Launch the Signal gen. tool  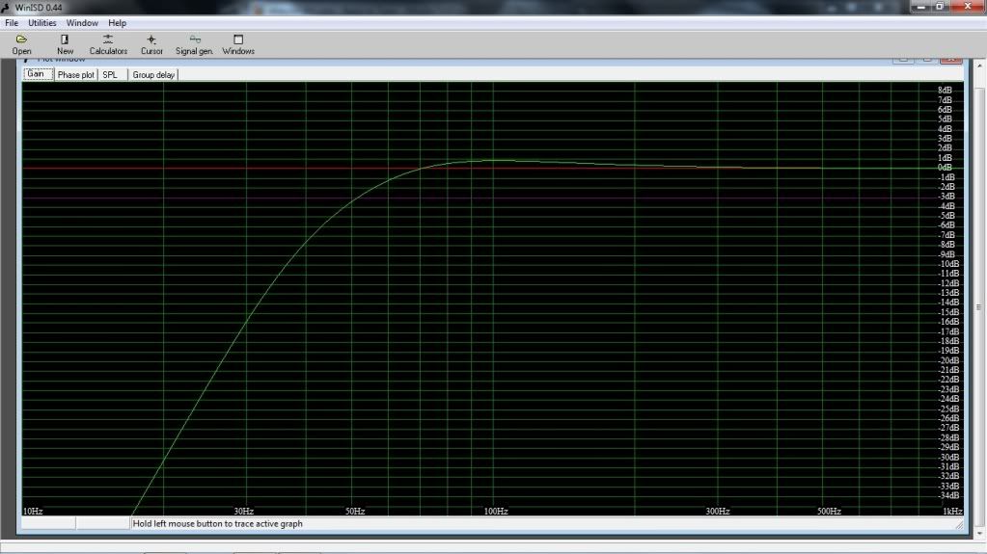(194, 44)
